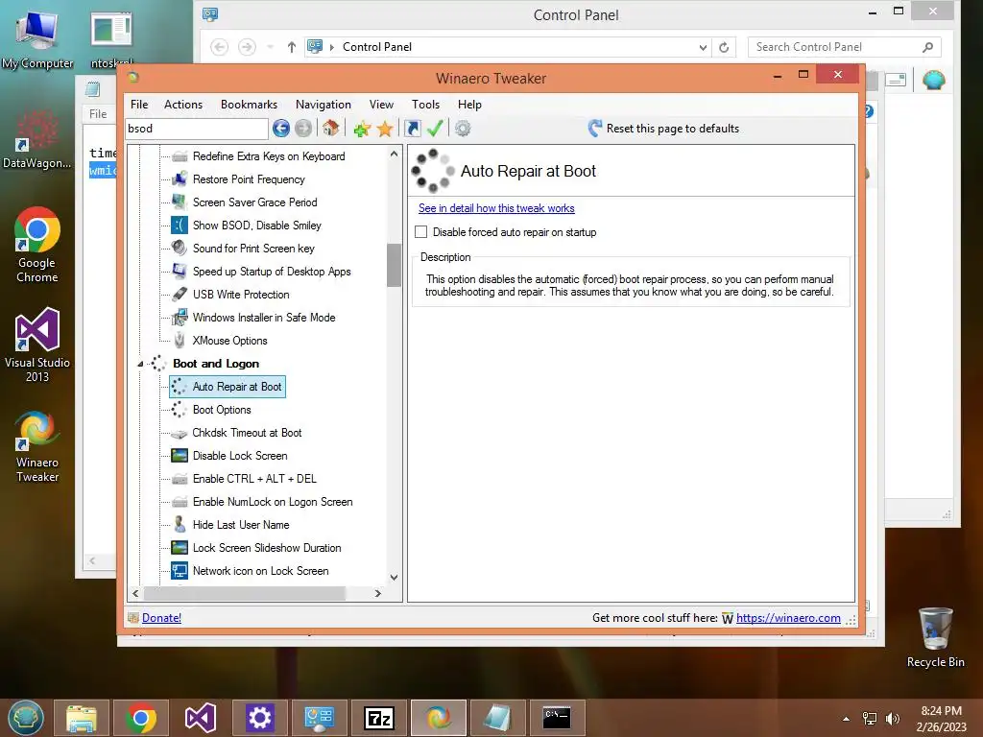Select Speed up Startup of Desktop Apps
Viewport: 983px width, 737px height.
click(272, 272)
